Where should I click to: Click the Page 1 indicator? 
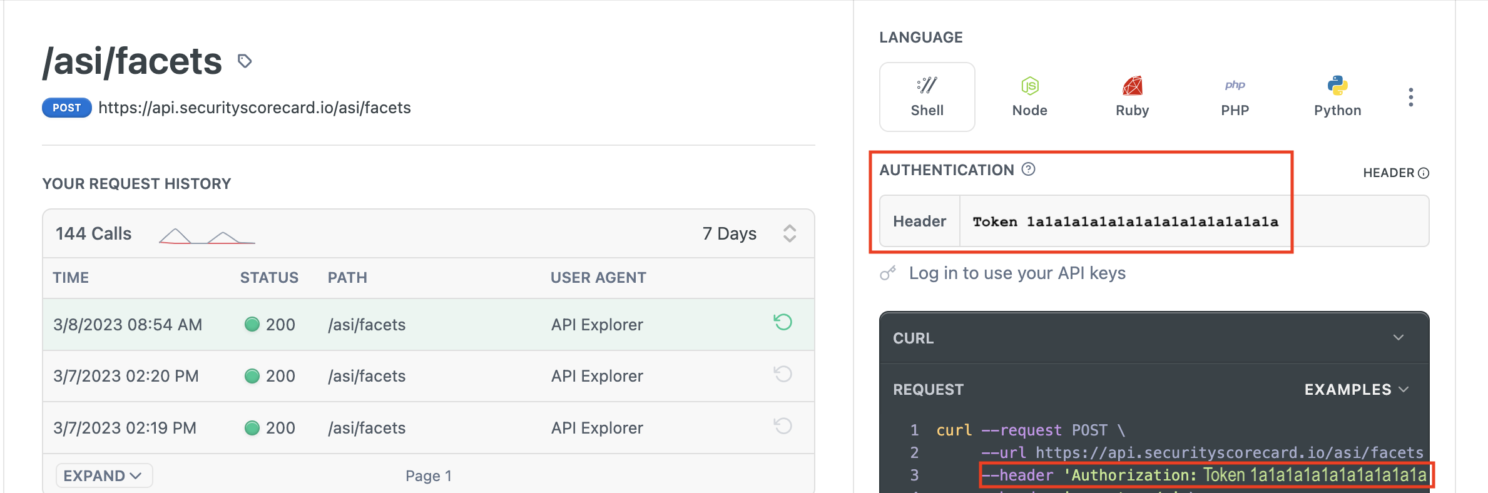click(x=429, y=476)
